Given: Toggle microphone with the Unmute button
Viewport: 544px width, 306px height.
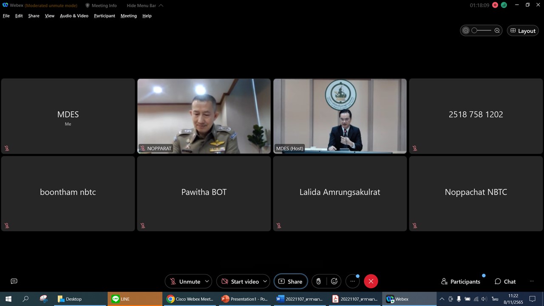Looking at the screenshot, I should click(185, 281).
